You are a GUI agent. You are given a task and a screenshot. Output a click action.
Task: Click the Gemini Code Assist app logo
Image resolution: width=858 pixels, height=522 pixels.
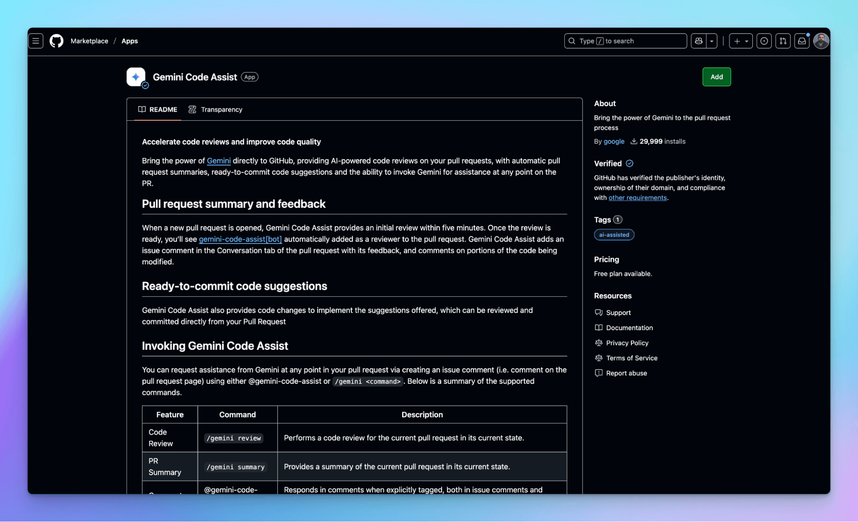coord(136,77)
